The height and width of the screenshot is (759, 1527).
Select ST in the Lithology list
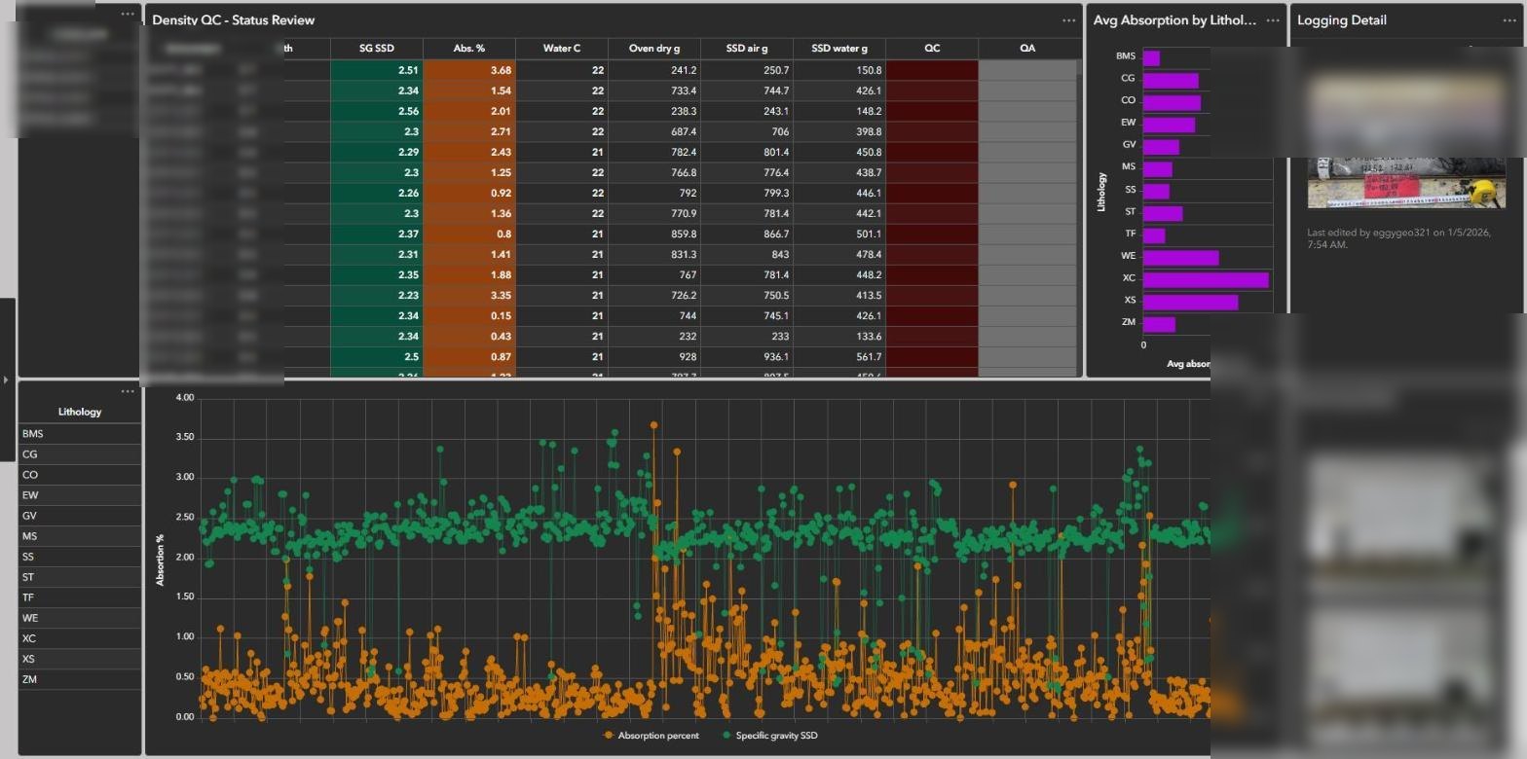[x=80, y=577]
